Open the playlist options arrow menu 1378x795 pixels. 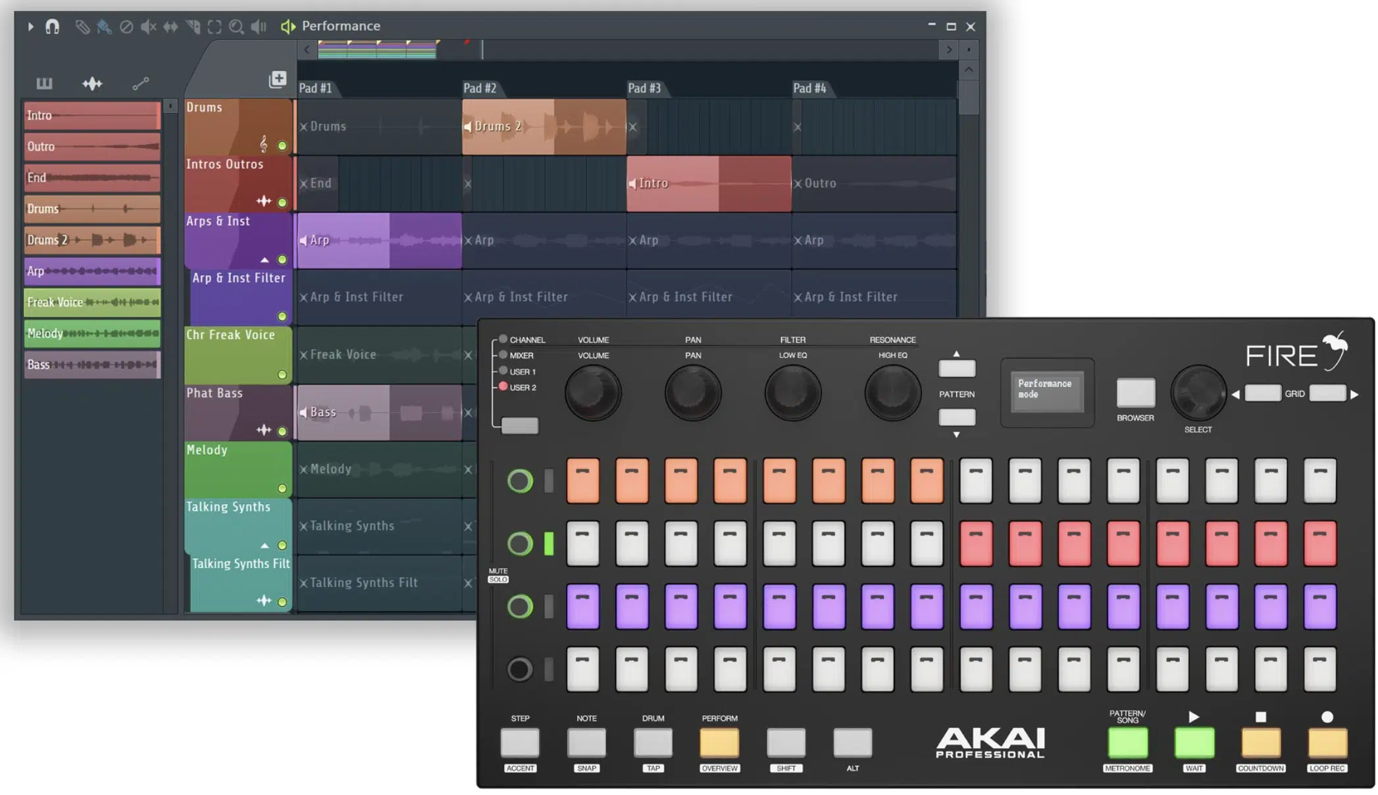[x=30, y=26]
